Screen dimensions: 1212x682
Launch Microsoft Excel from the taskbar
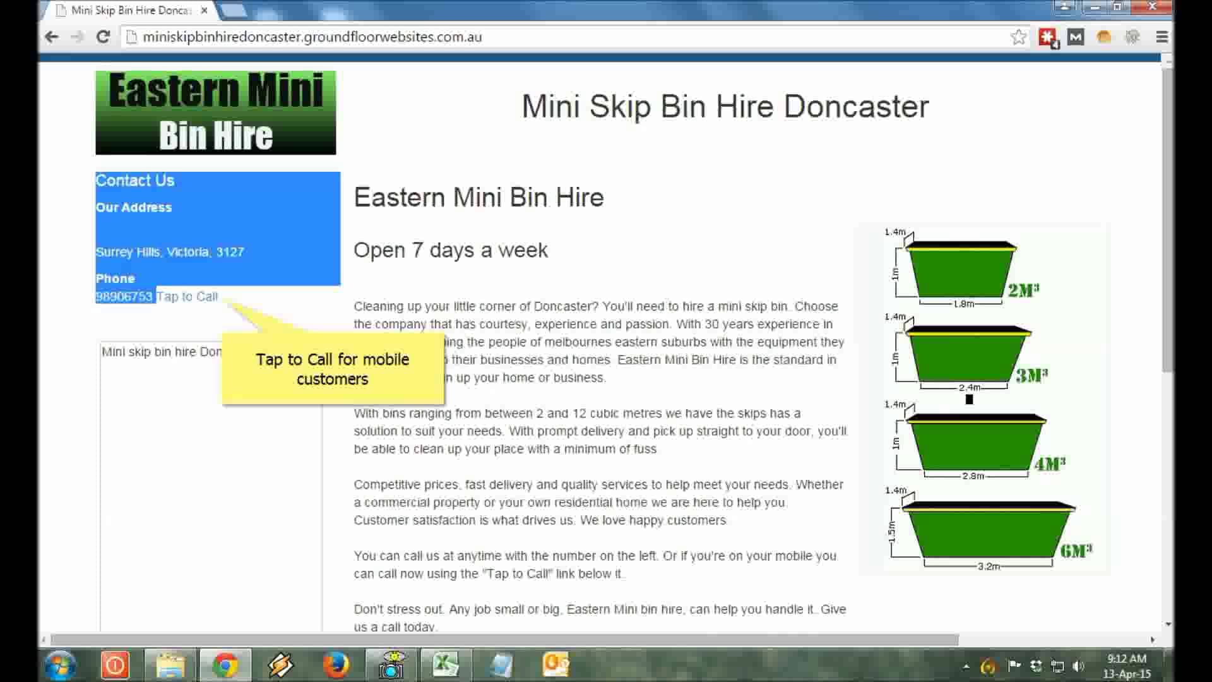(x=446, y=664)
